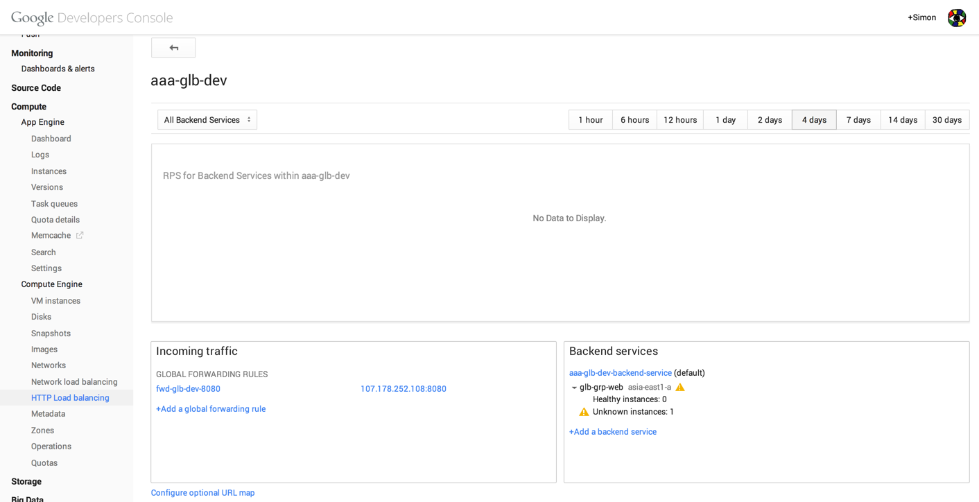Open Search in the sidebar
This screenshot has width=979, height=502.
pos(44,252)
